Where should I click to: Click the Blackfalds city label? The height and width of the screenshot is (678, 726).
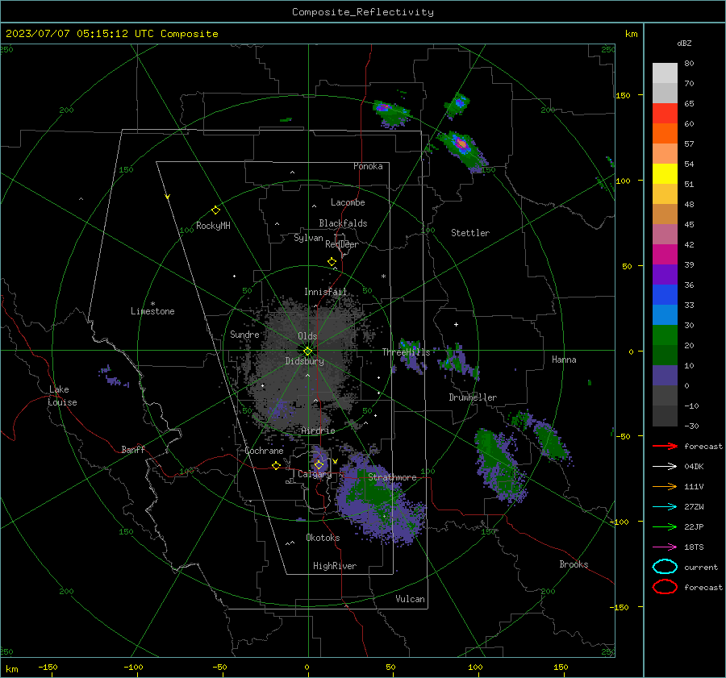(343, 223)
